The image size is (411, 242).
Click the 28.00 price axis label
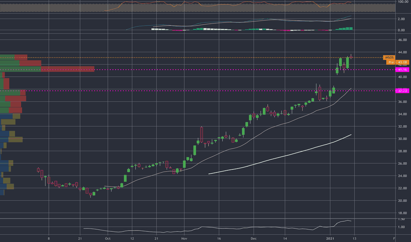(x=402, y=151)
